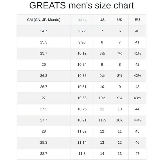Click the UK column header
The height and width of the screenshot is (163, 163).
[120, 20]
